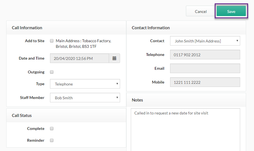The height and width of the screenshot is (151, 254).
Task: Click the Complete label
Action: [36, 129]
